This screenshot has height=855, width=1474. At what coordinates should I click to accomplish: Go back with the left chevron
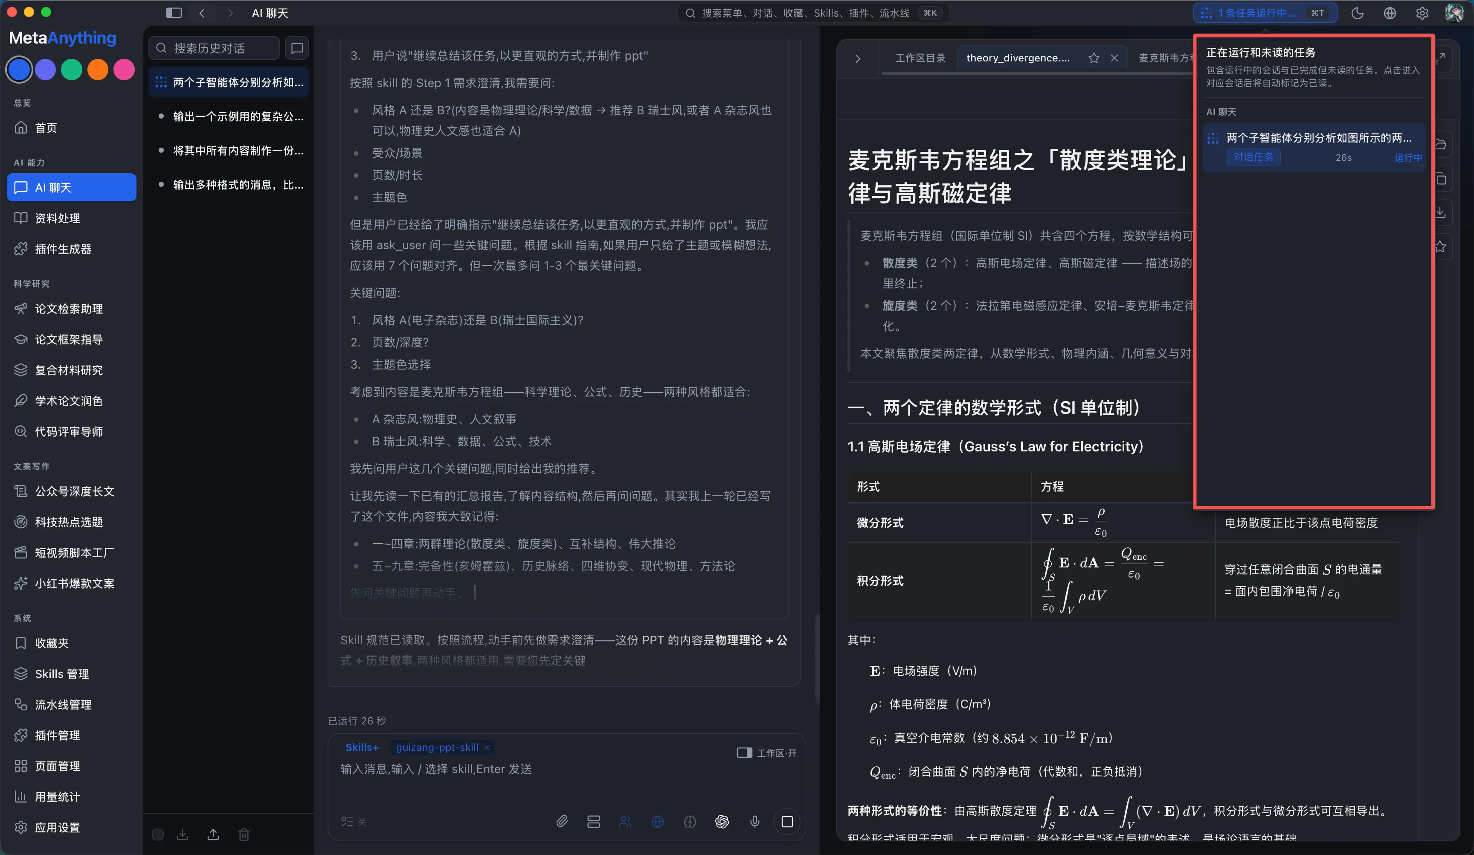(x=202, y=13)
